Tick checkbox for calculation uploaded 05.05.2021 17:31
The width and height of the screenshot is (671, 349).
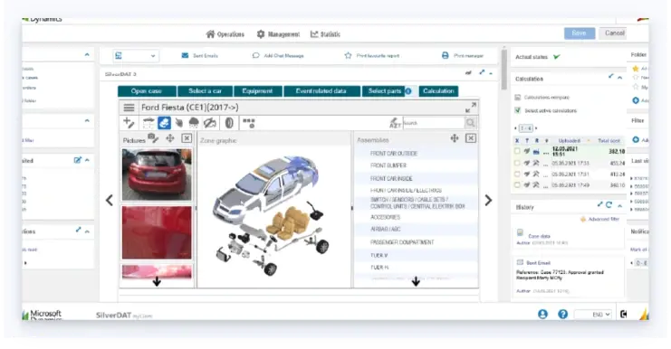click(x=517, y=174)
